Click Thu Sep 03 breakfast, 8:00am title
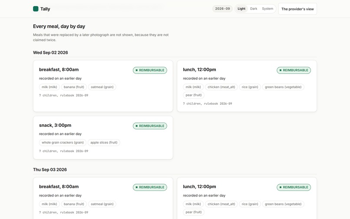Screen dimensions: 350x219 (59, 186)
